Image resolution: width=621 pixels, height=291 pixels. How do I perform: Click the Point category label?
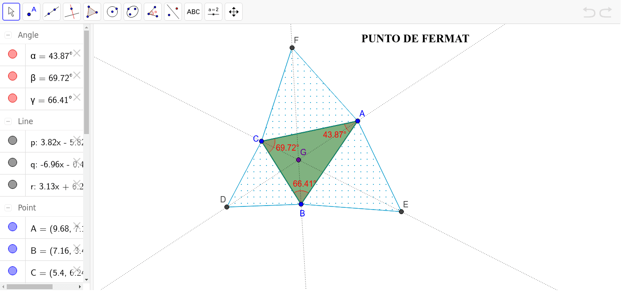click(27, 208)
